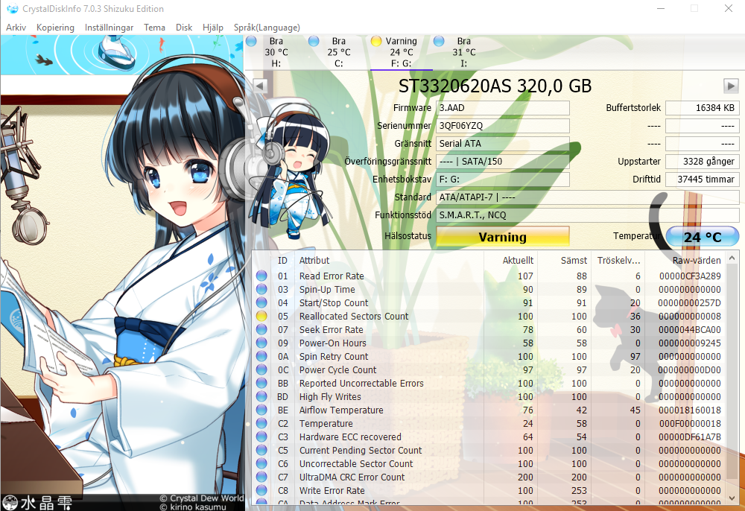Screen dimensions: 745x511
Task: Click the status orb for Power Cycle Count
Action: point(261,369)
